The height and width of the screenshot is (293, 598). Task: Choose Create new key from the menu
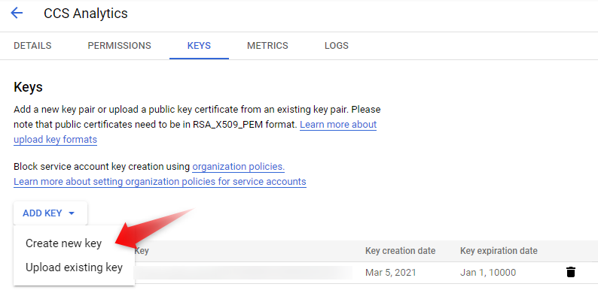click(64, 243)
